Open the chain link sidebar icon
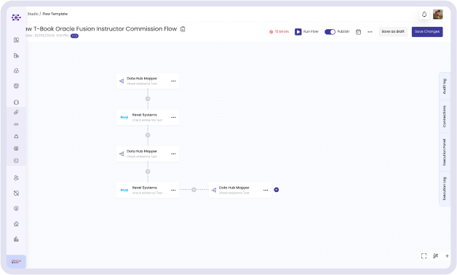457x275 pixels. coord(16,112)
